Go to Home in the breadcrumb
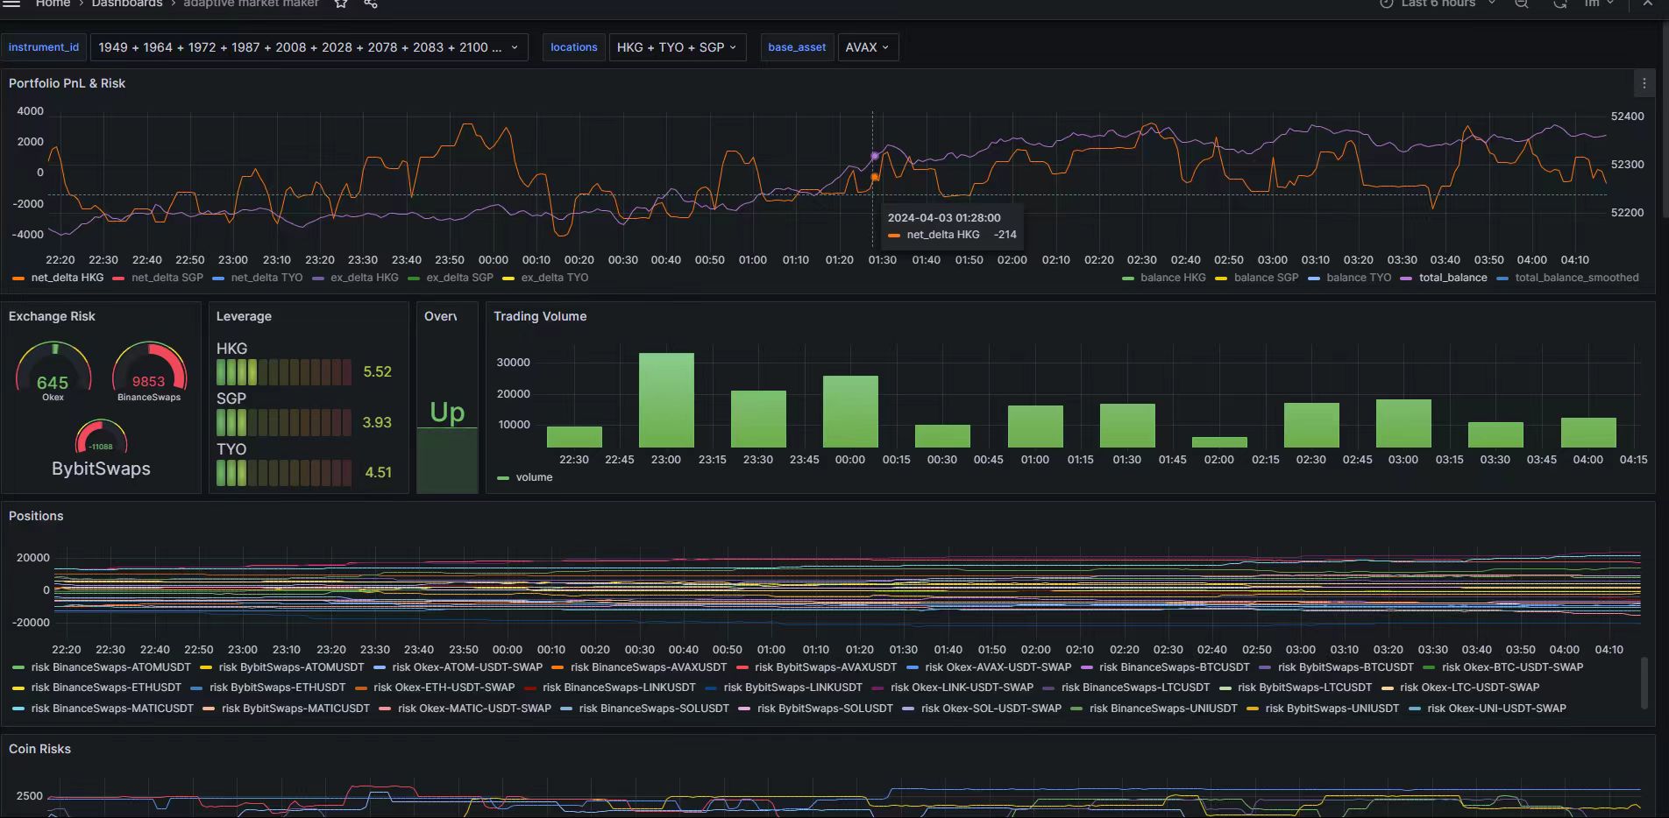The height and width of the screenshot is (818, 1669). (53, 4)
